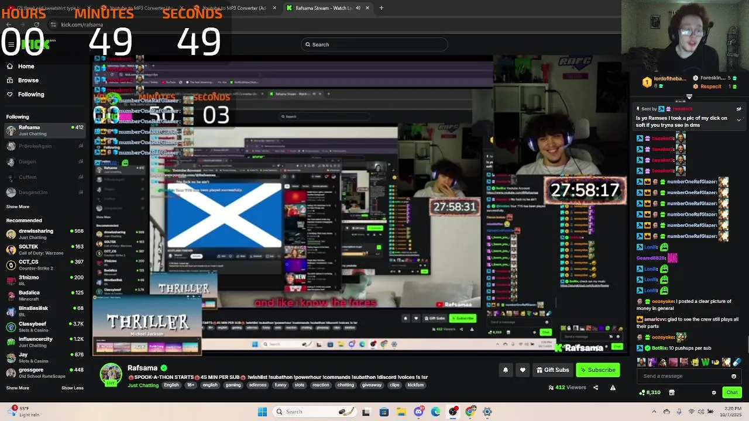This screenshot has height=421, width=749.
Task: Select the 'kickfam' stream tag
Action: pos(415,385)
